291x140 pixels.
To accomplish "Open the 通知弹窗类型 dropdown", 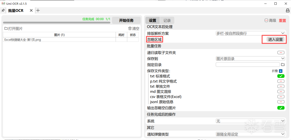I will tap(250, 134).
